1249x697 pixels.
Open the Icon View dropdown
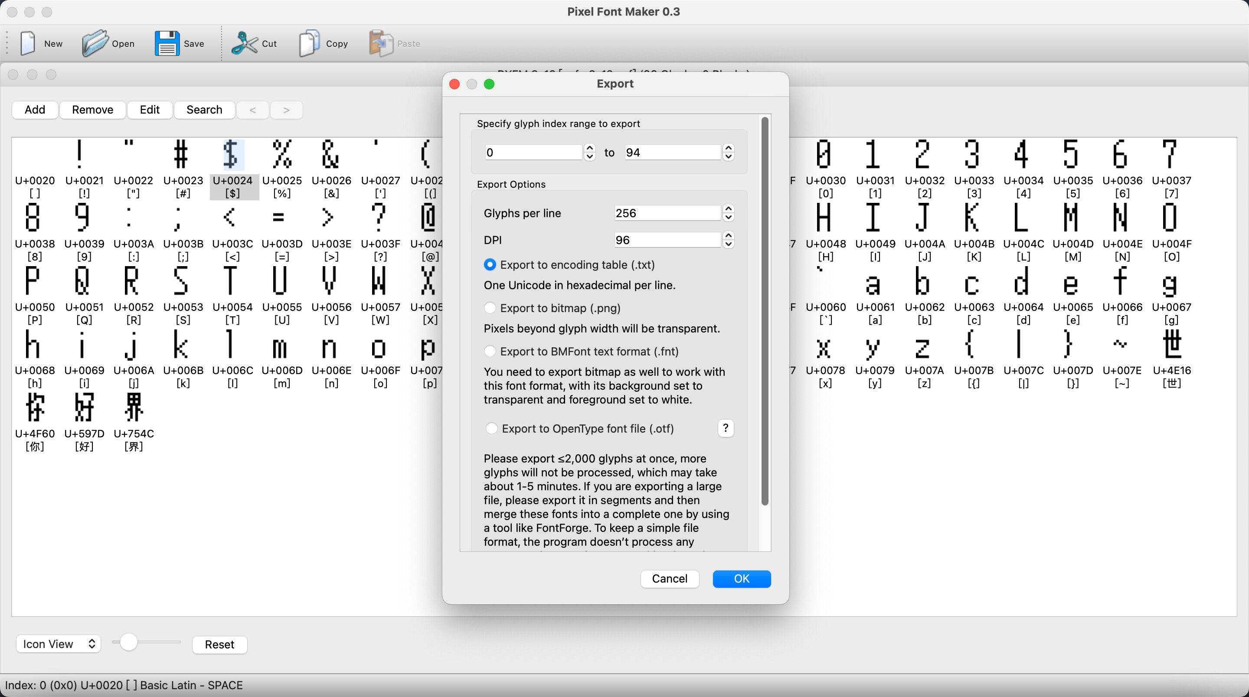[58, 644]
